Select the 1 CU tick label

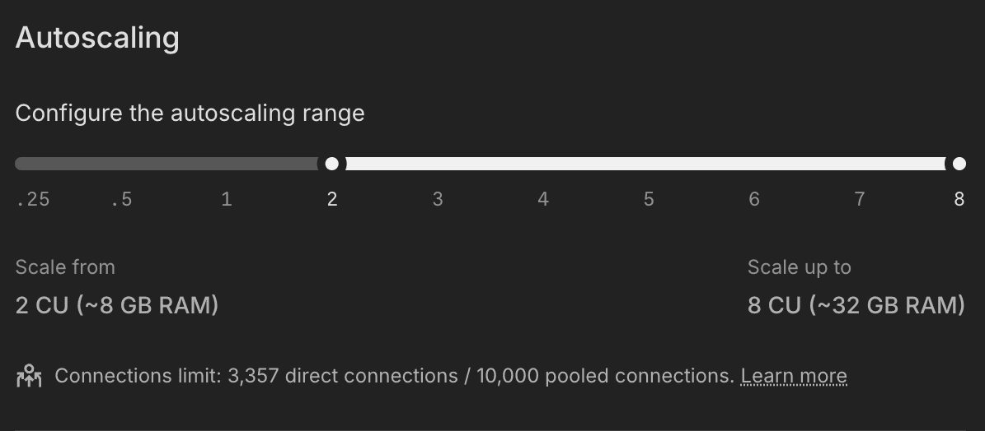[227, 199]
